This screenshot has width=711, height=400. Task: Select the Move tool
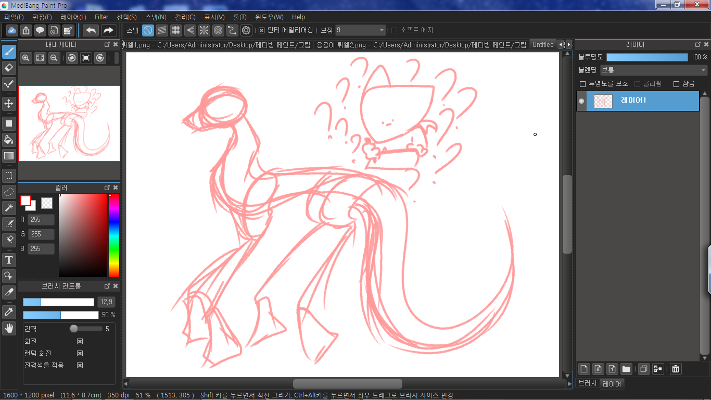point(9,104)
